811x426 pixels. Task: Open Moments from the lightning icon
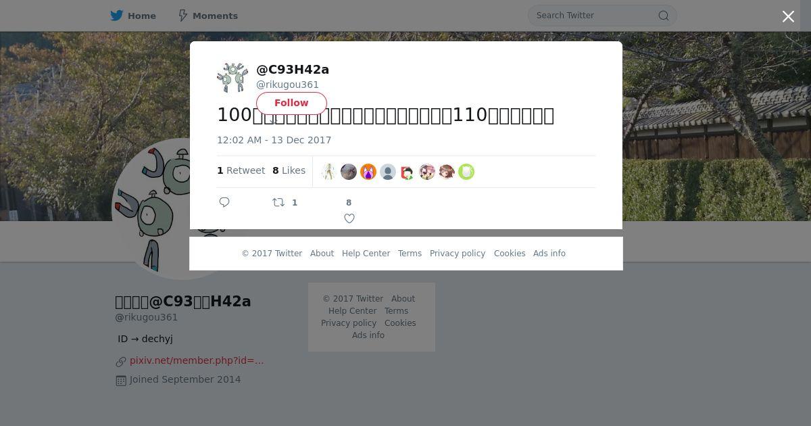182,16
